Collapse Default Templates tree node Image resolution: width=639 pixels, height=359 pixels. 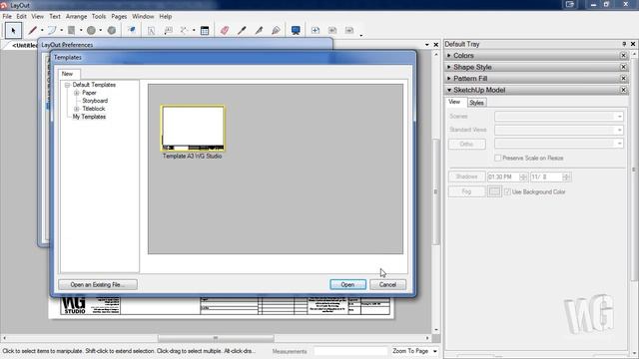(67, 85)
